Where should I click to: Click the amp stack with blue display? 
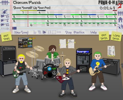[x=84, y=60]
